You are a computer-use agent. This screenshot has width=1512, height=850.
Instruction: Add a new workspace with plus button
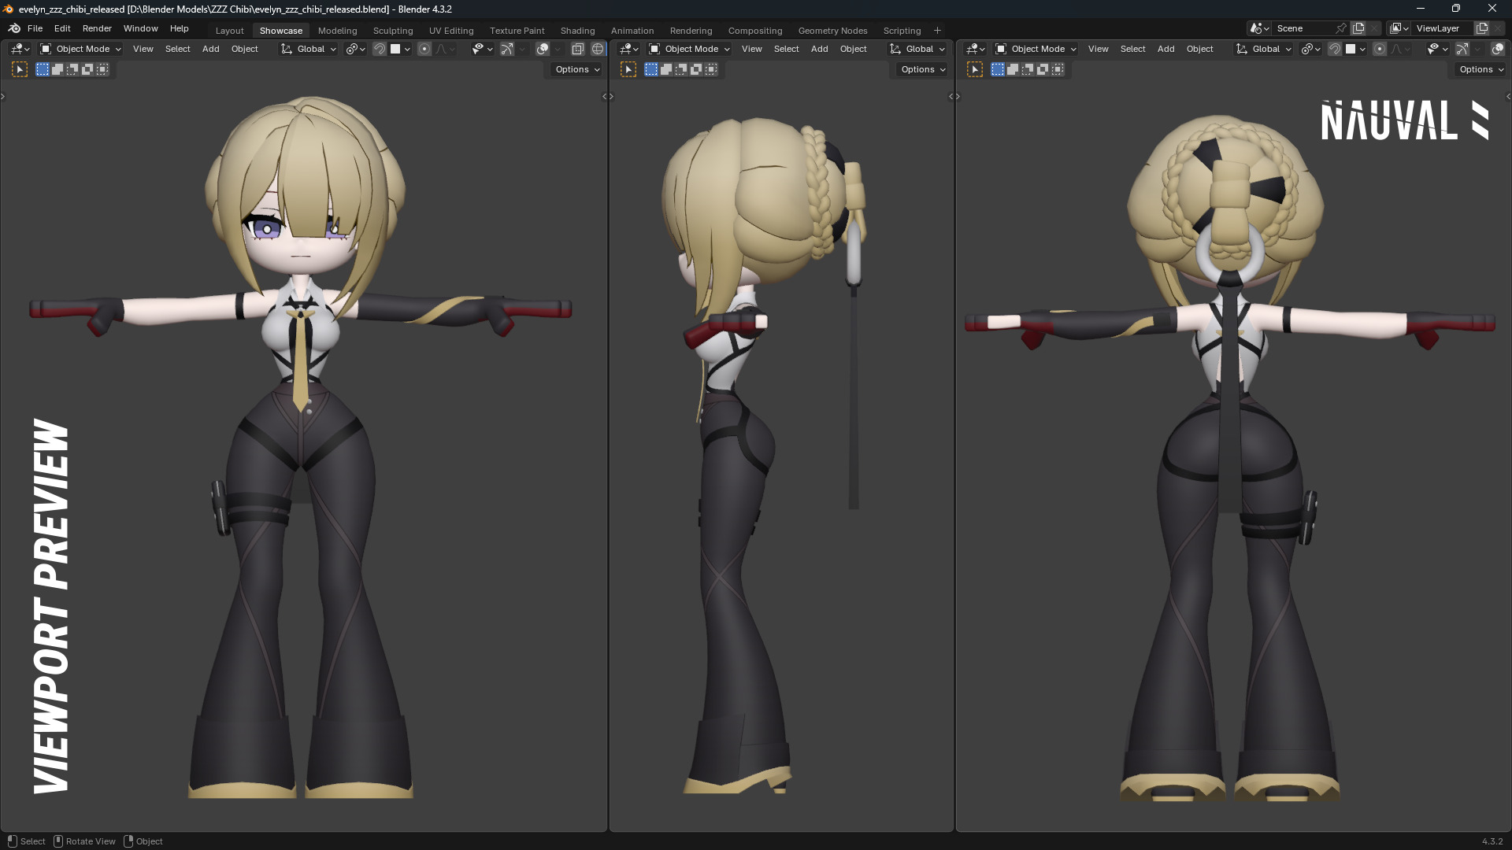(x=937, y=31)
